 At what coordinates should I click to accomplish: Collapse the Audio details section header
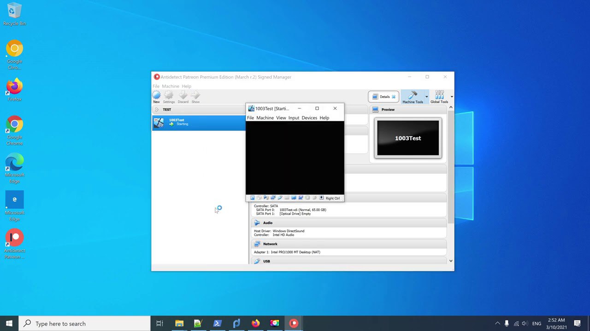(349, 223)
